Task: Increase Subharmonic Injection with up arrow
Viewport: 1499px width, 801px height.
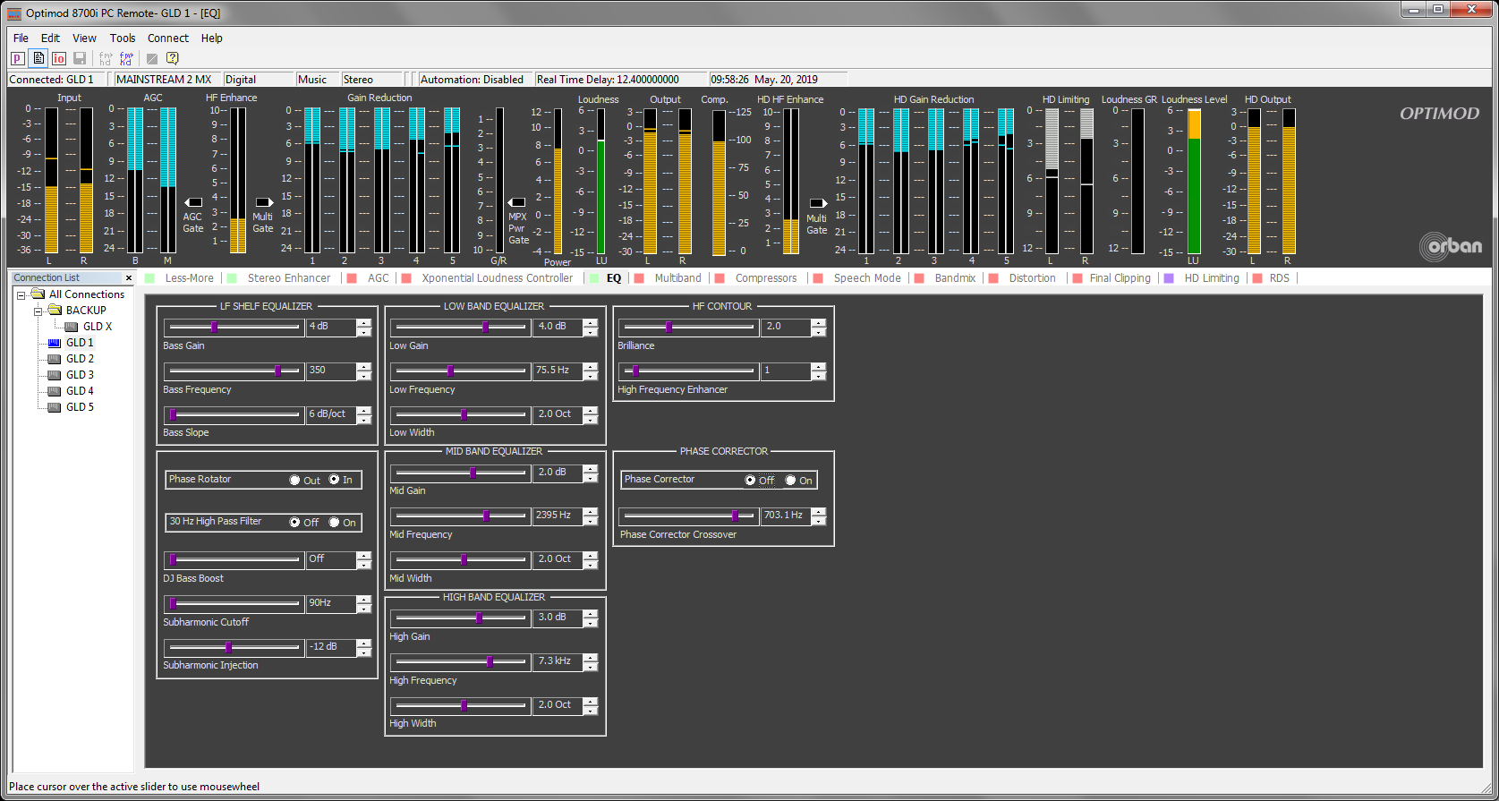Action: [363, 643]
